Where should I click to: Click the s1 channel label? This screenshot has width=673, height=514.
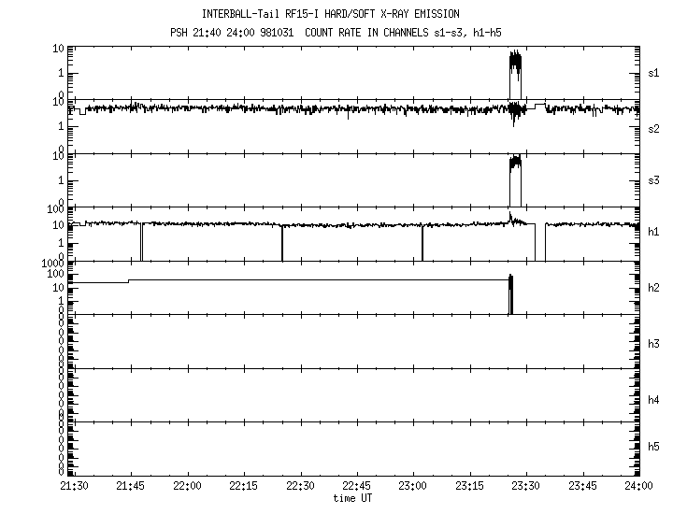coord(654,73)
